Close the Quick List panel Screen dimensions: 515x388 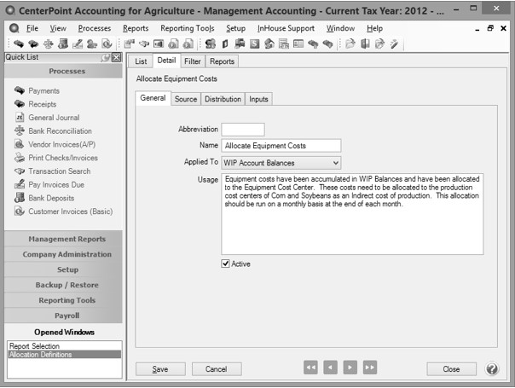coord(116,57)
